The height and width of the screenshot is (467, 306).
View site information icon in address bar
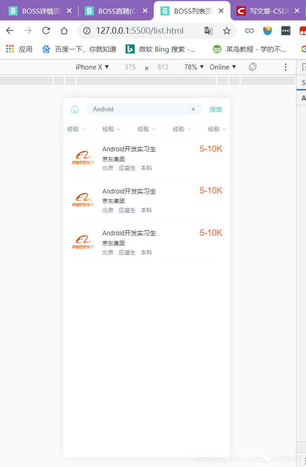pyautogui.click(x=87, y=31)
